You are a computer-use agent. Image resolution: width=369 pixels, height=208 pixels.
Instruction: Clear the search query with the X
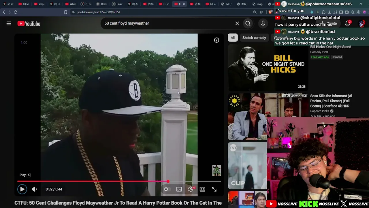coord(237,23)
